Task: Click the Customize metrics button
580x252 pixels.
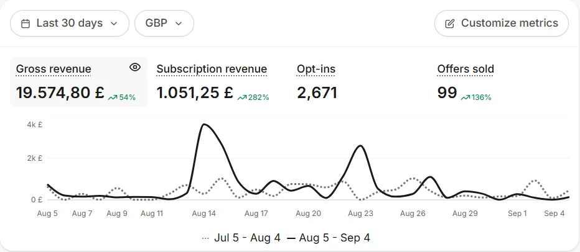Action: (501, 23)
